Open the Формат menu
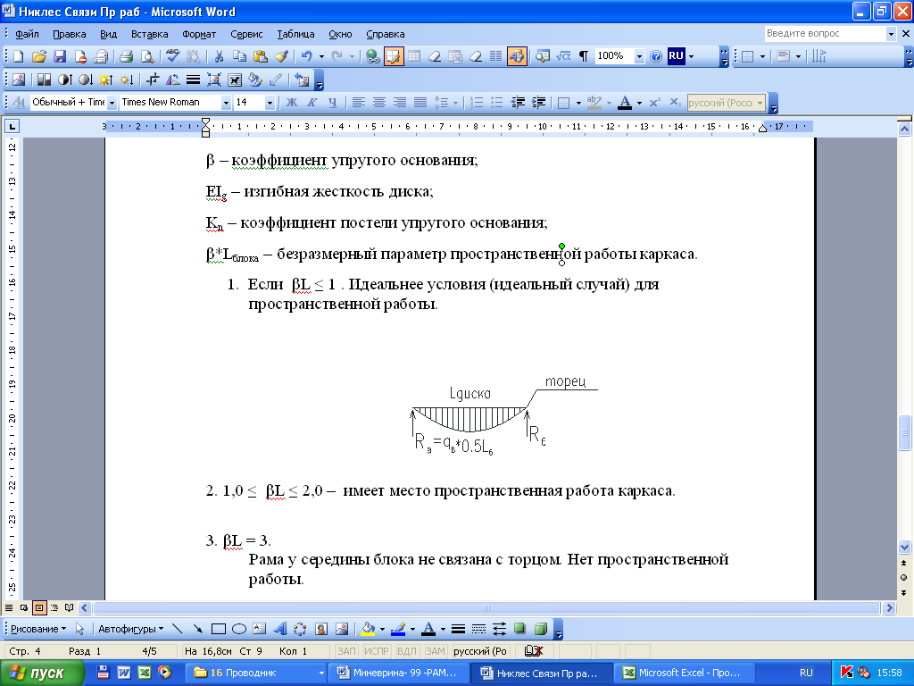 coord(199,34)
